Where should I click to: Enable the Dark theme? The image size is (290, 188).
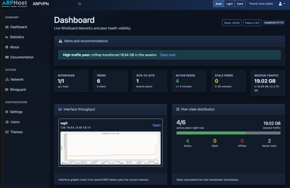(240, 4)
